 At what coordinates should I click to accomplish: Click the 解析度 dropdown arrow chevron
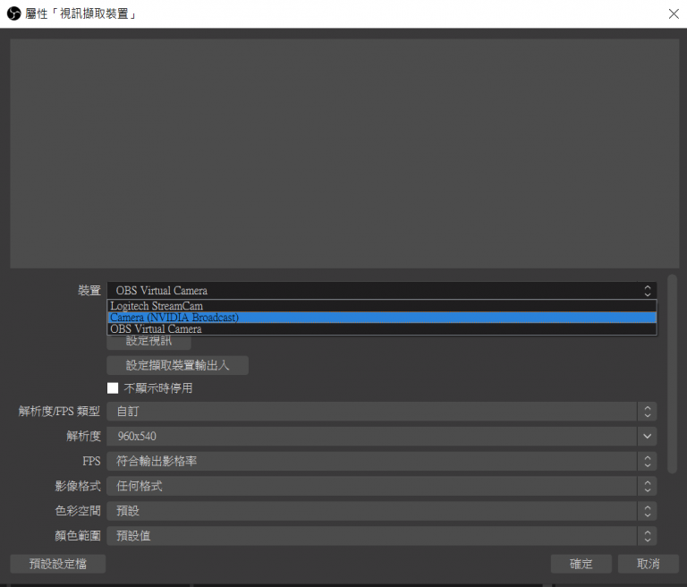pyautogui.click(x=647, y=436)
